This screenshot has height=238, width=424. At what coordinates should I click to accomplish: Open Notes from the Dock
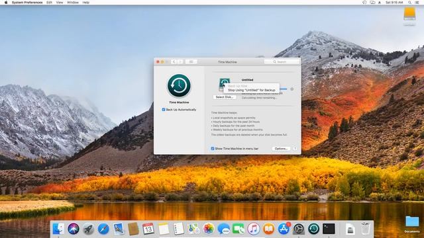pyautogui.click(x=164, y=229)
